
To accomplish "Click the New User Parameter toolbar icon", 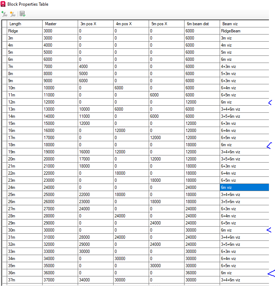I will pyautogui.click(x=12, y=14).
